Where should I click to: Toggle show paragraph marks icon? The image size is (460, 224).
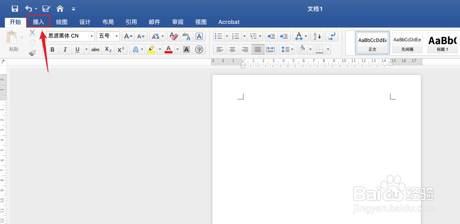click(x=332, y=36)
